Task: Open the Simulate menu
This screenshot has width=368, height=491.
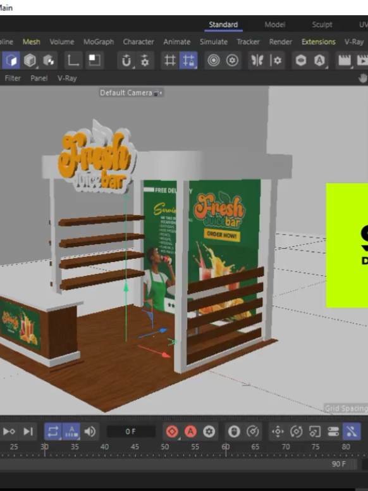Action: tap(214, 42)
